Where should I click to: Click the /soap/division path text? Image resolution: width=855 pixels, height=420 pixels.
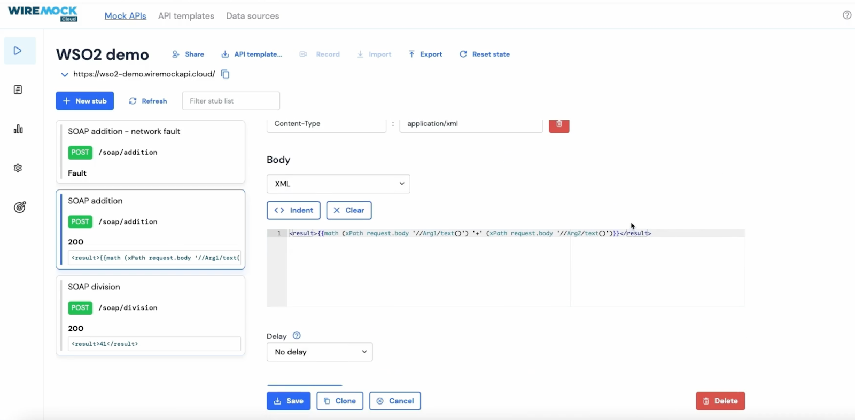coord(128,307)
